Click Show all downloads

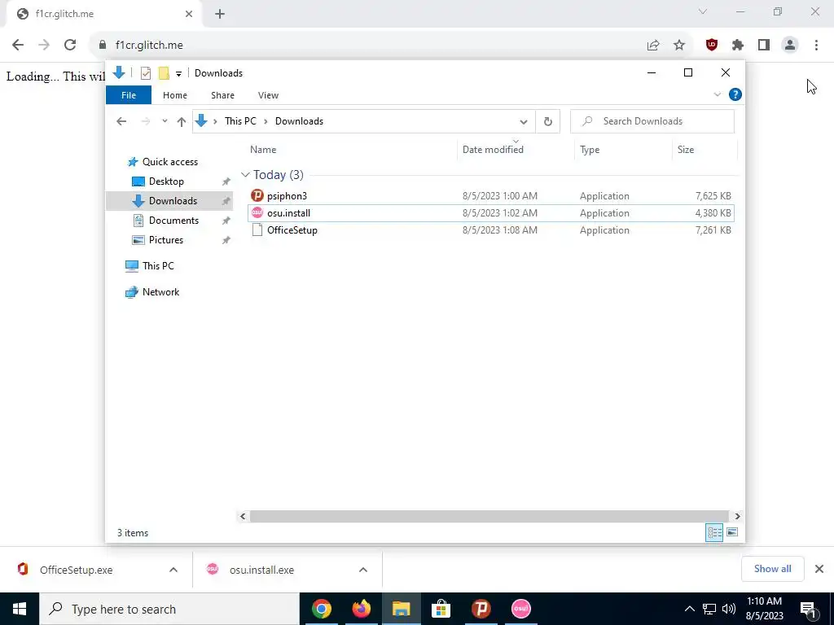(x=772, y=569)
